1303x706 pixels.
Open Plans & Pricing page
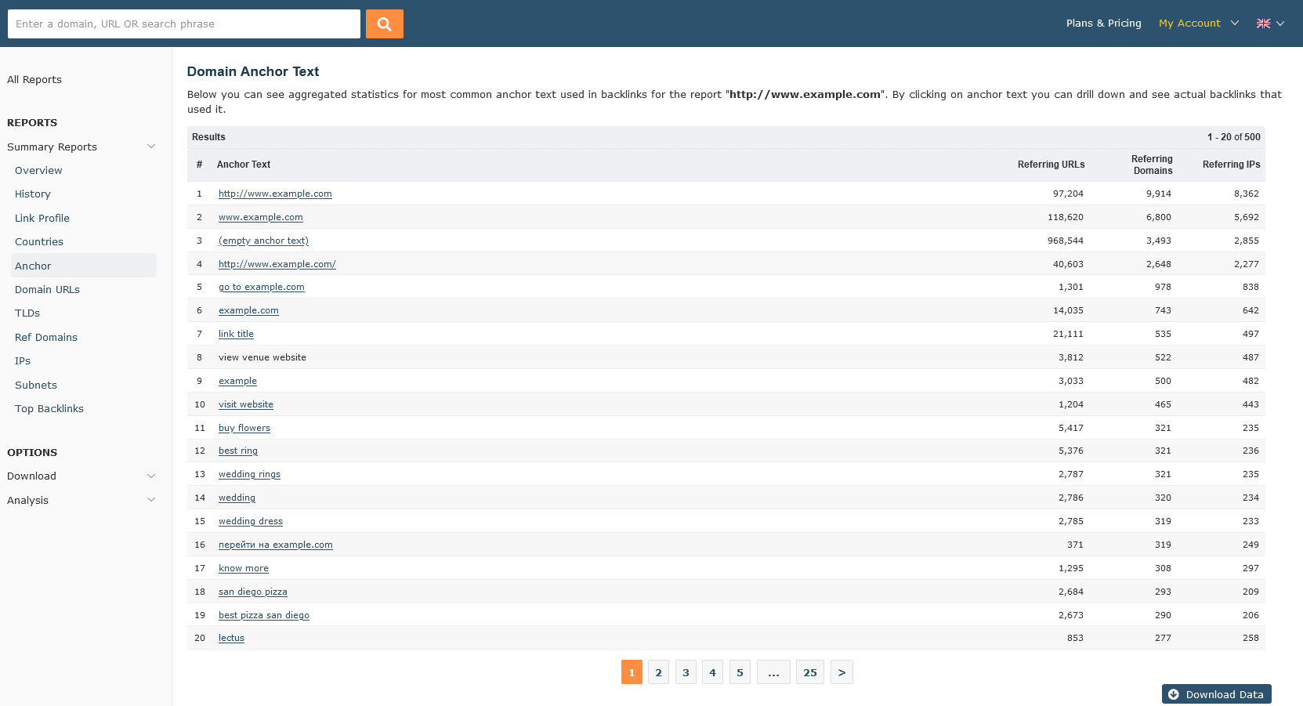[1103, 24]
